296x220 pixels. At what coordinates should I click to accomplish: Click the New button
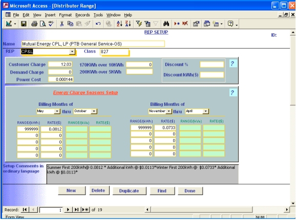click(71, 191)
